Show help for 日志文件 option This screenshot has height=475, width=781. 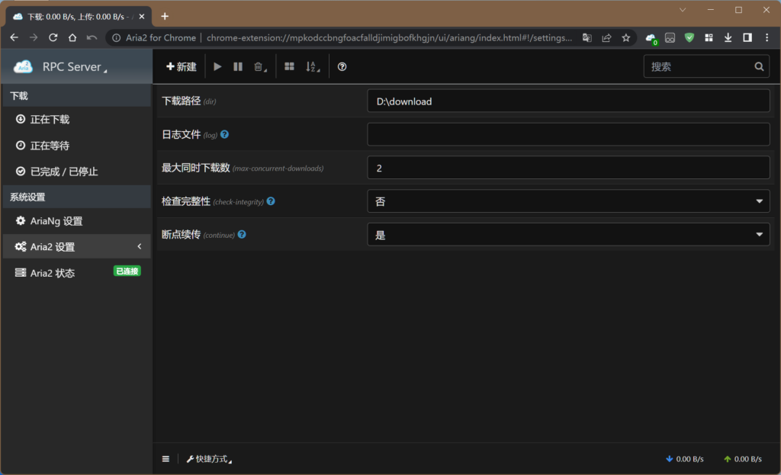pos(225,134)
